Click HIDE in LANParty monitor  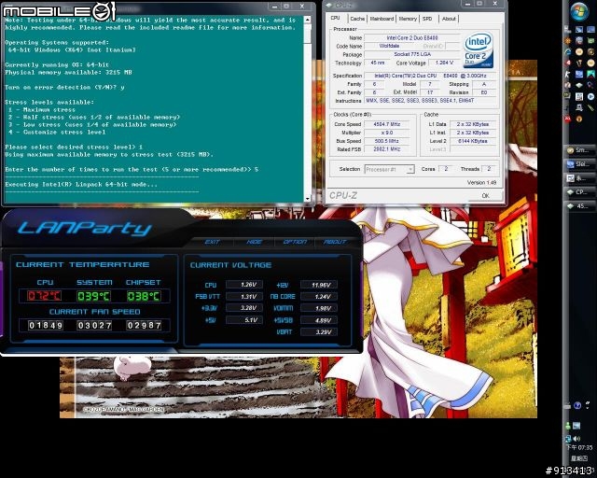(254, 242)
